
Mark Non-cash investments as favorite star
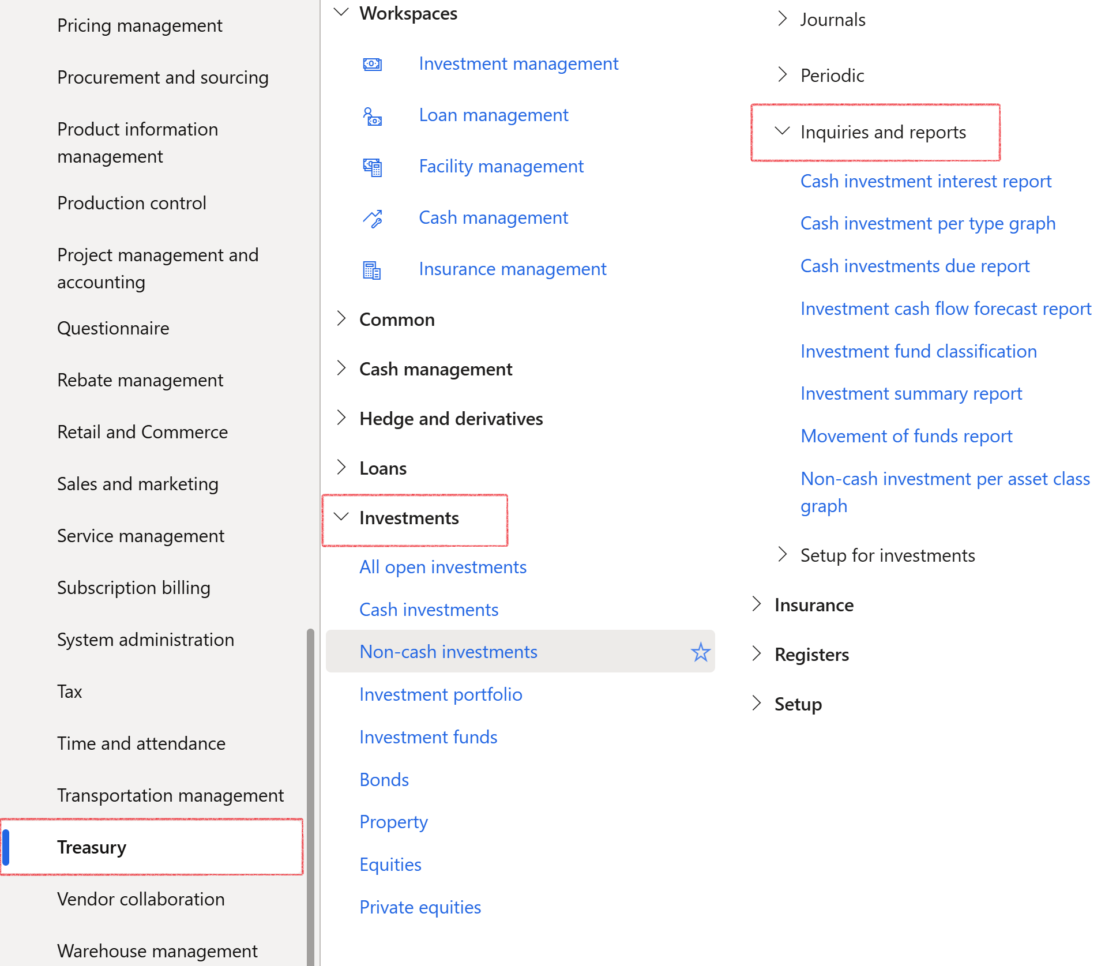tap(701, 652)
